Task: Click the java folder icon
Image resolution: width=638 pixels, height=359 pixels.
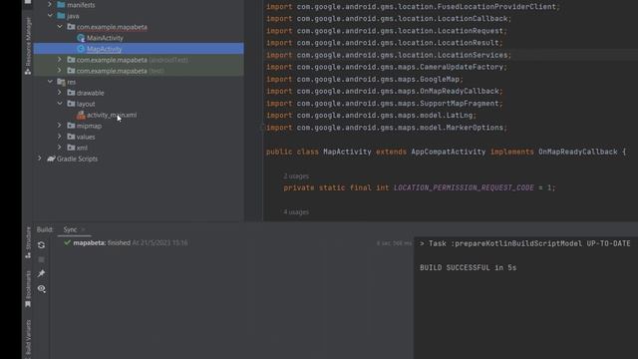Action: 61,16
